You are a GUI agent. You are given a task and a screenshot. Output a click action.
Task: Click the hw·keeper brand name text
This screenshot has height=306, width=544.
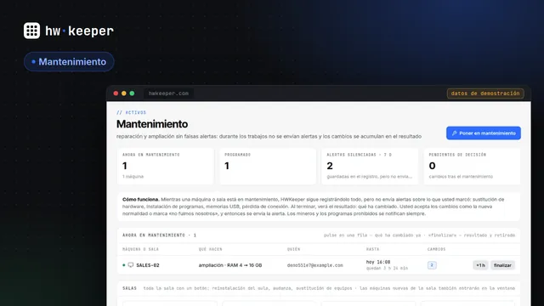tap(79, 31)
